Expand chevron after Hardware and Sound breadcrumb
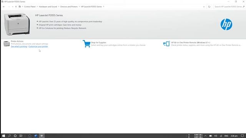Viewport: 246px width, 138px height. click(x=59, y=7)
